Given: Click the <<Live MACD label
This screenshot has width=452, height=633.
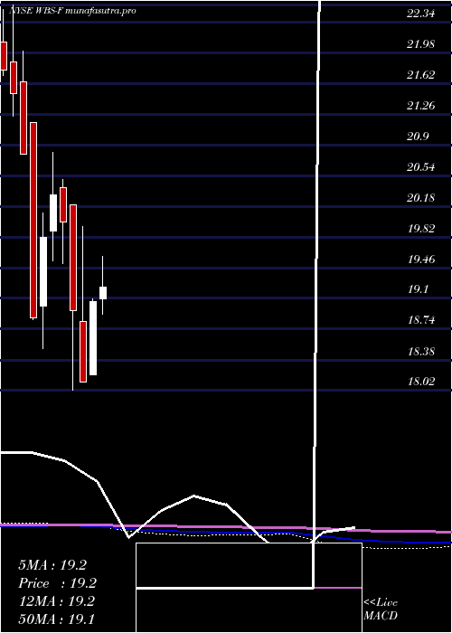Looking at the screenshot, I should pos(381,609).
